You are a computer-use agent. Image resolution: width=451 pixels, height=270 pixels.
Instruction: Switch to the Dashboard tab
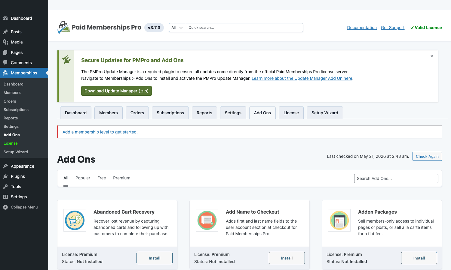[x=76, y=113]
